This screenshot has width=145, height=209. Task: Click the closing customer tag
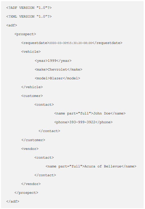click(x=33, y=140)
